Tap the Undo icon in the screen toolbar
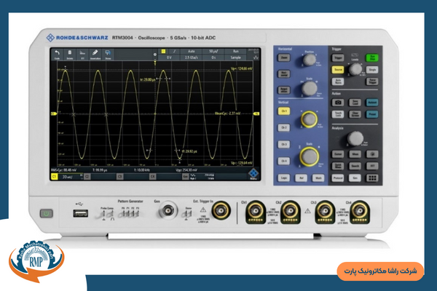 (x=58, y=53)
